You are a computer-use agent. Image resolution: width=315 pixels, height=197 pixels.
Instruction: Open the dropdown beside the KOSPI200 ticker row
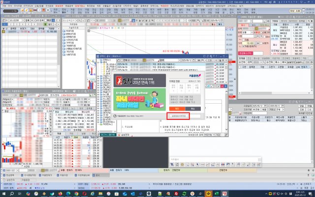coord(74,184)
